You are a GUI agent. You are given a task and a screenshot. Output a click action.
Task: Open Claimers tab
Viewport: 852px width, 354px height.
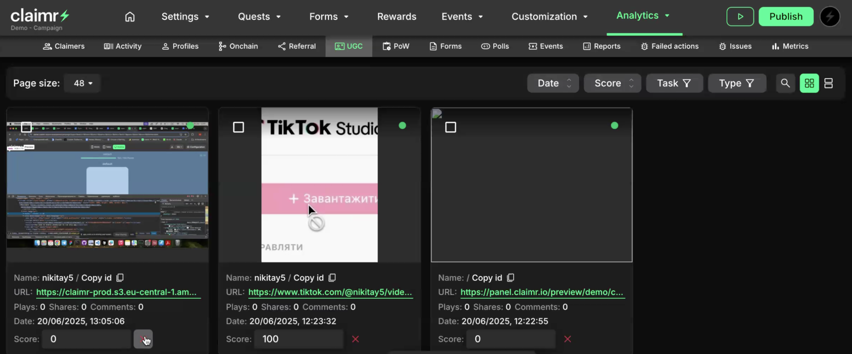click(63, 46)
